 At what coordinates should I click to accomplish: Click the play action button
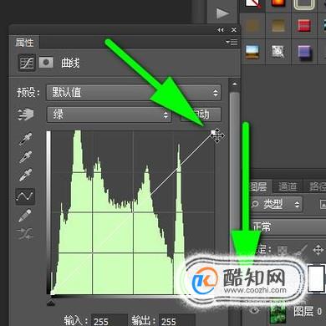pos(222,13)
